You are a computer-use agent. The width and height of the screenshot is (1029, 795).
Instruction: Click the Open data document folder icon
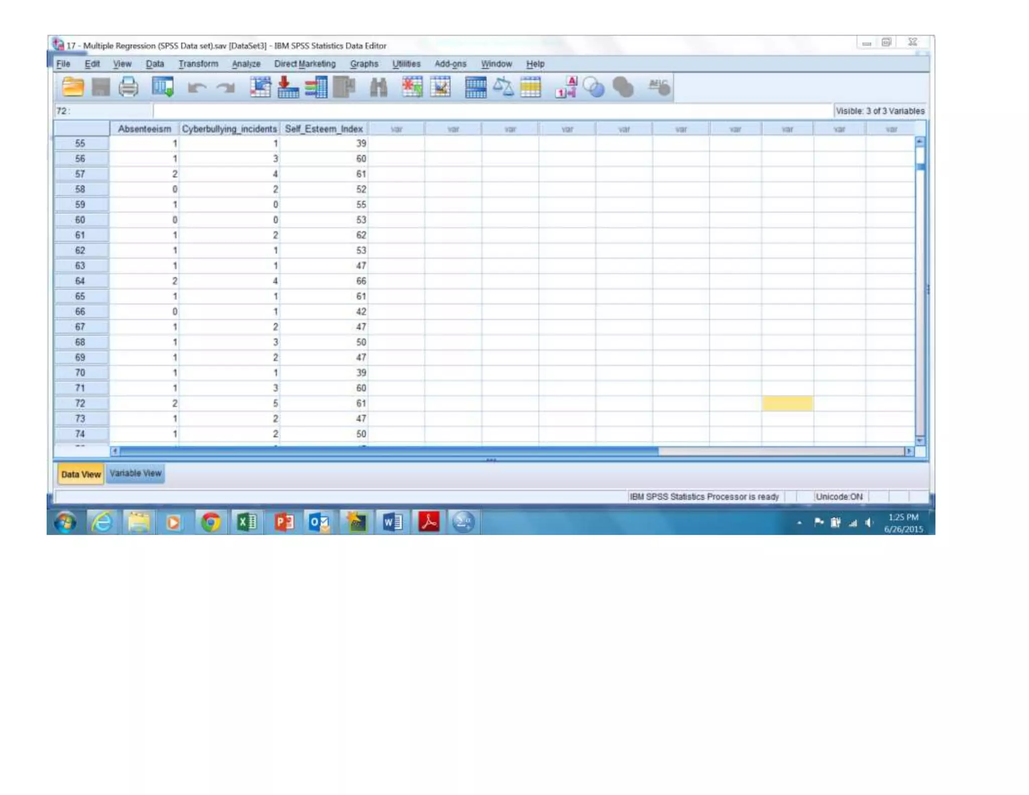click(73, 87)
